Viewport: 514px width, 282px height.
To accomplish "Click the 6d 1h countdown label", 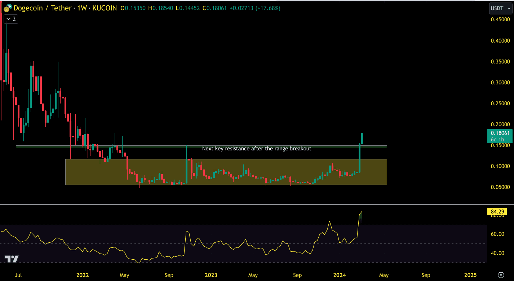I will 497,139.
